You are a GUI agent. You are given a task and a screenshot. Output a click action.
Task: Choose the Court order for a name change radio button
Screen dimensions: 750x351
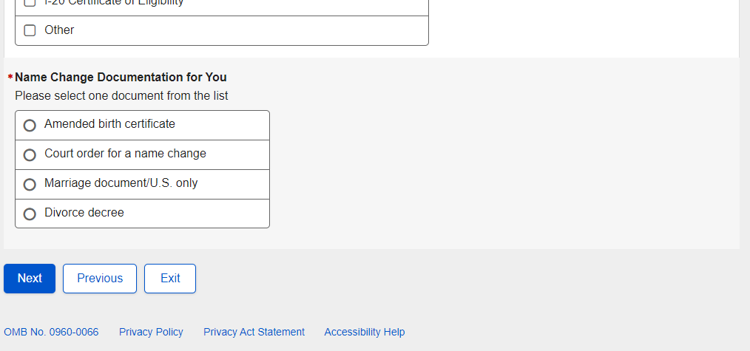[30, 155]
